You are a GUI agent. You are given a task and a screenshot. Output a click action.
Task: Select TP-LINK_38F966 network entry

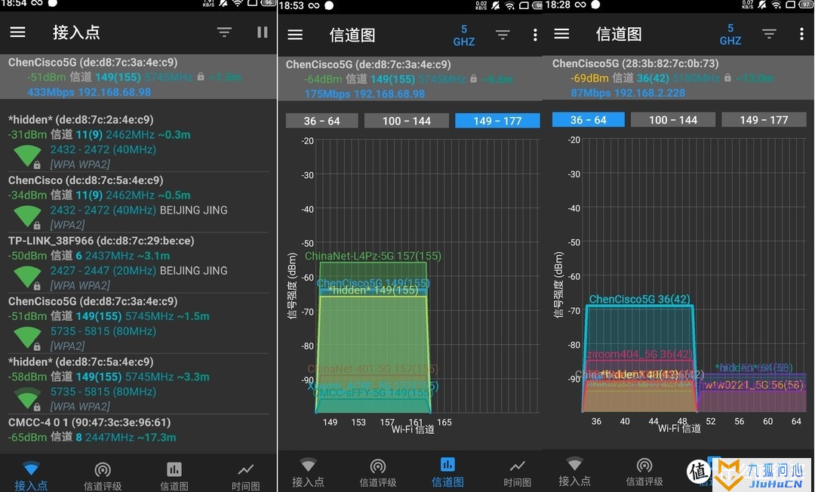[138, 263]
